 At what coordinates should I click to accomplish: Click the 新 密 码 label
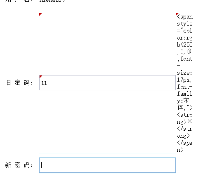point(19,165)
